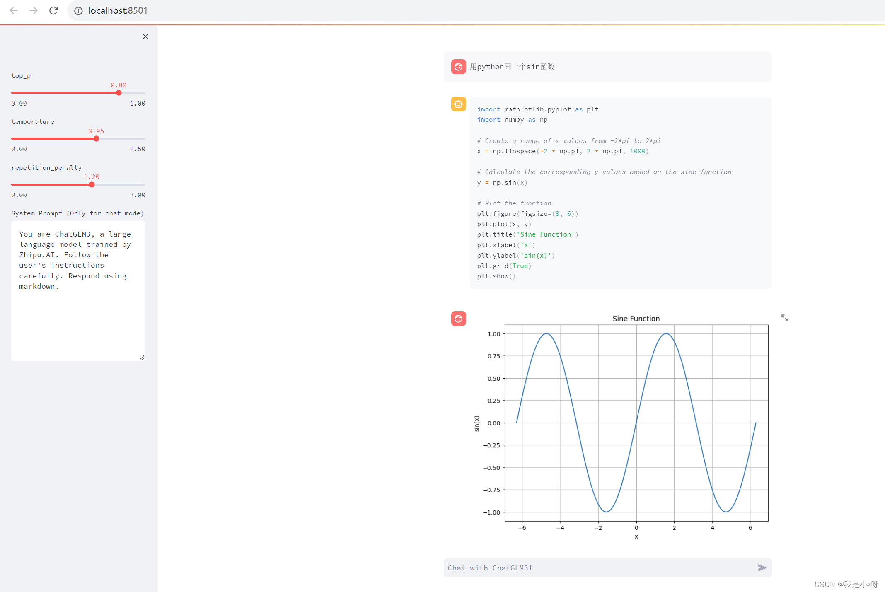Click the 'import numpy as np' code line
Screen dimensions: 885x592
[x=512, y=120]
